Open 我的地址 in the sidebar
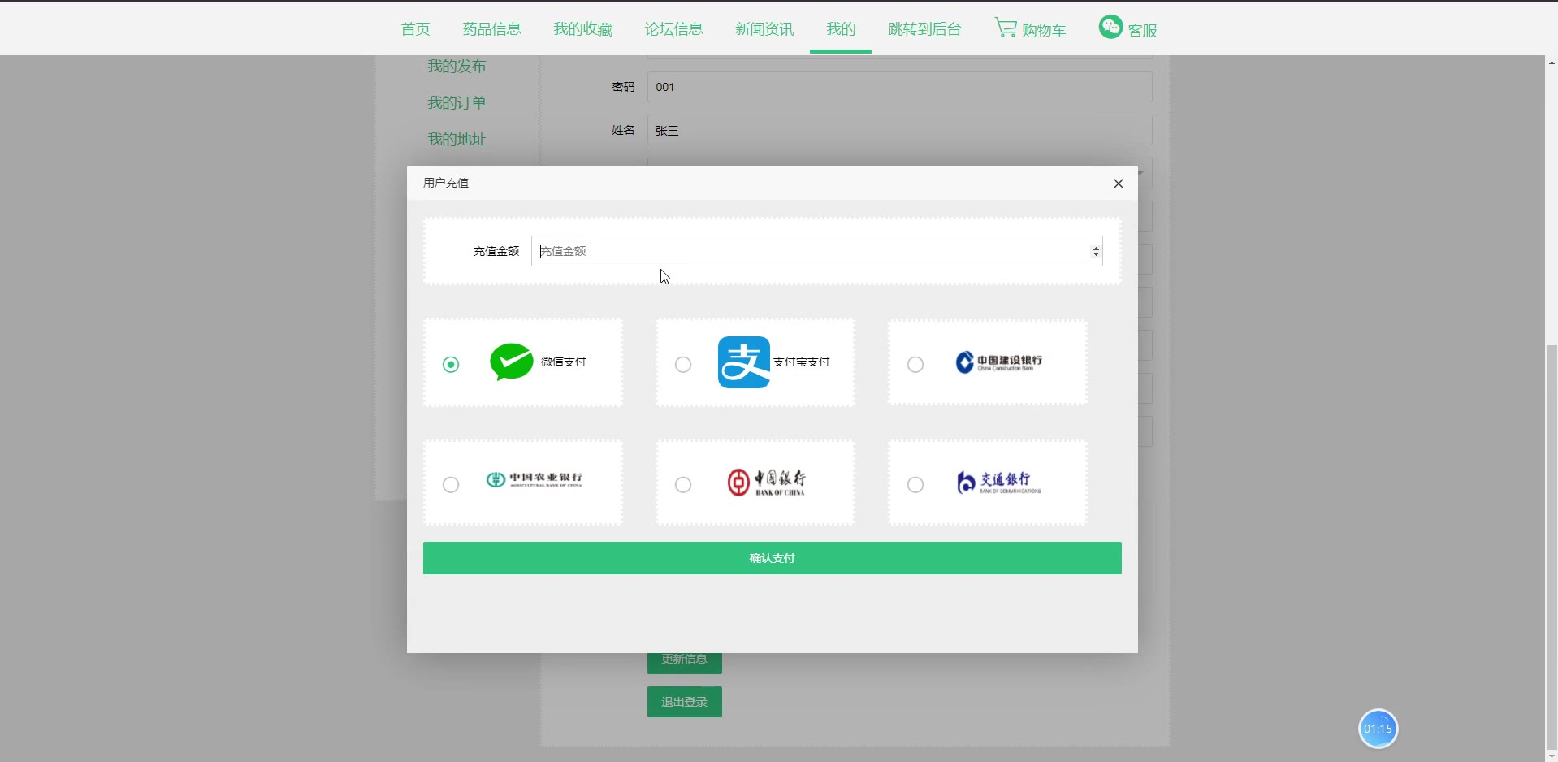Screen dimensions: 1558x762 tap(457, 139)
